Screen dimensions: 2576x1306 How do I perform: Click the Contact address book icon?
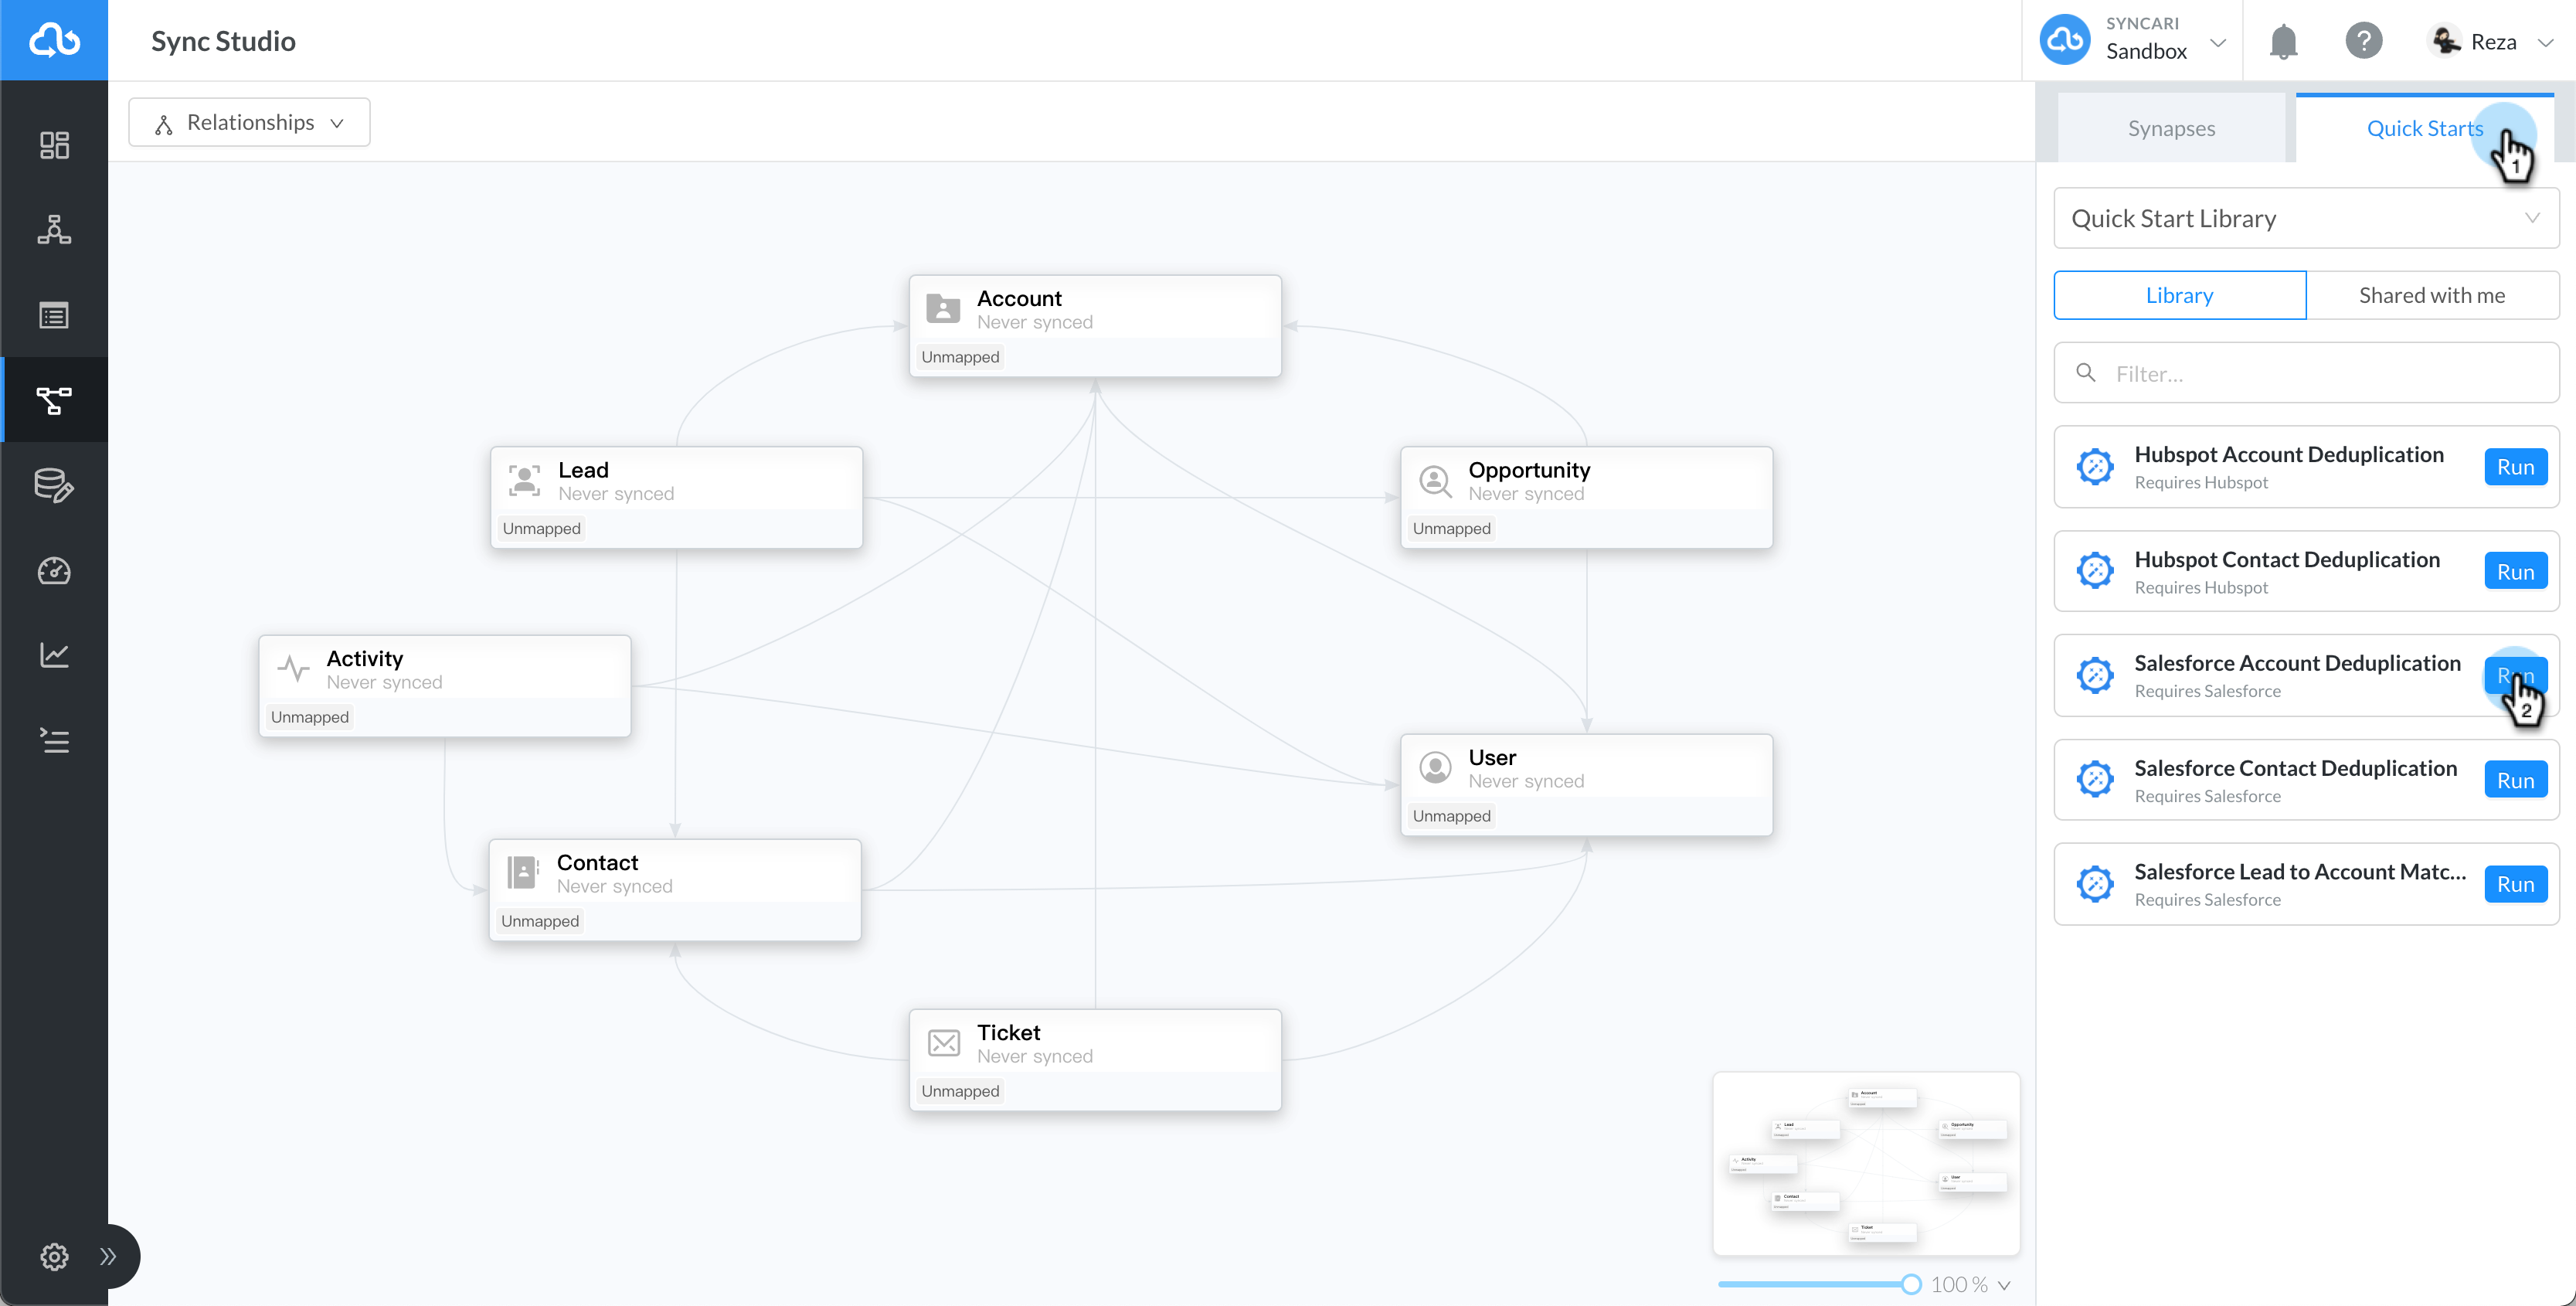click(522, 872)
